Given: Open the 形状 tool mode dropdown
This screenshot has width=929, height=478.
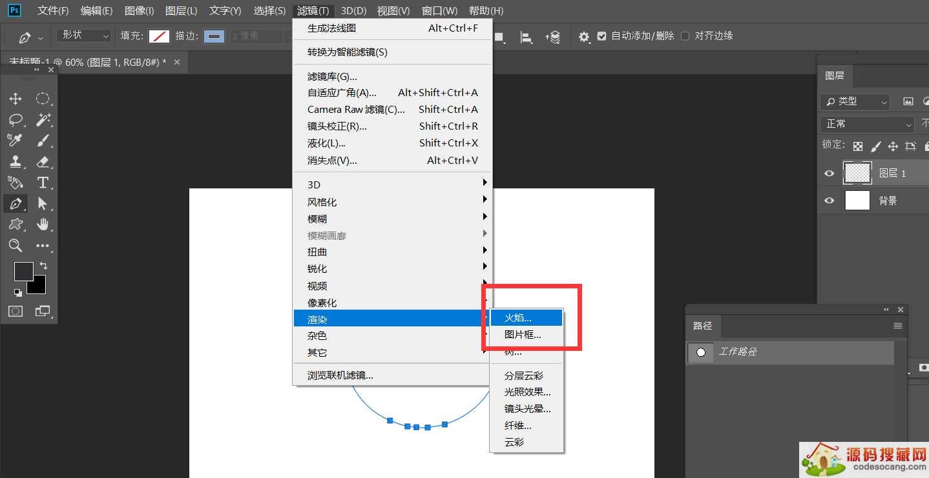Looking at the screenshot, I should click(84, 35).
